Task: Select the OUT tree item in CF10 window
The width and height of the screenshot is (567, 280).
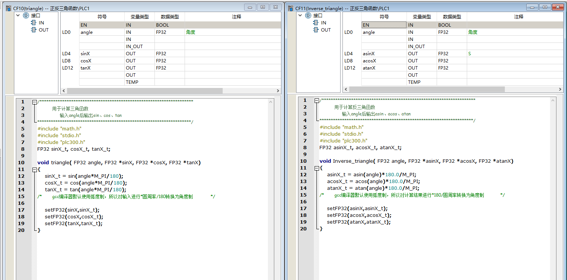Action: [x=44, y=30]
